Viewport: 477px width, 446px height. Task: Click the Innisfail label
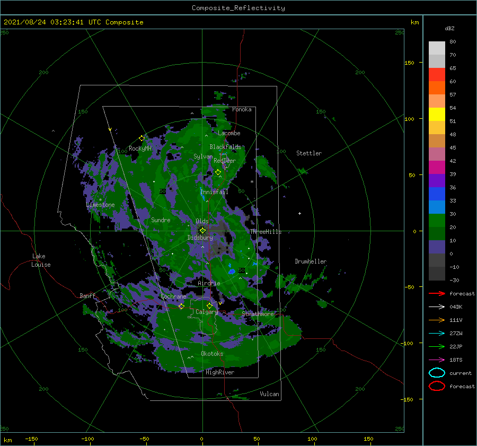(214, 192)
